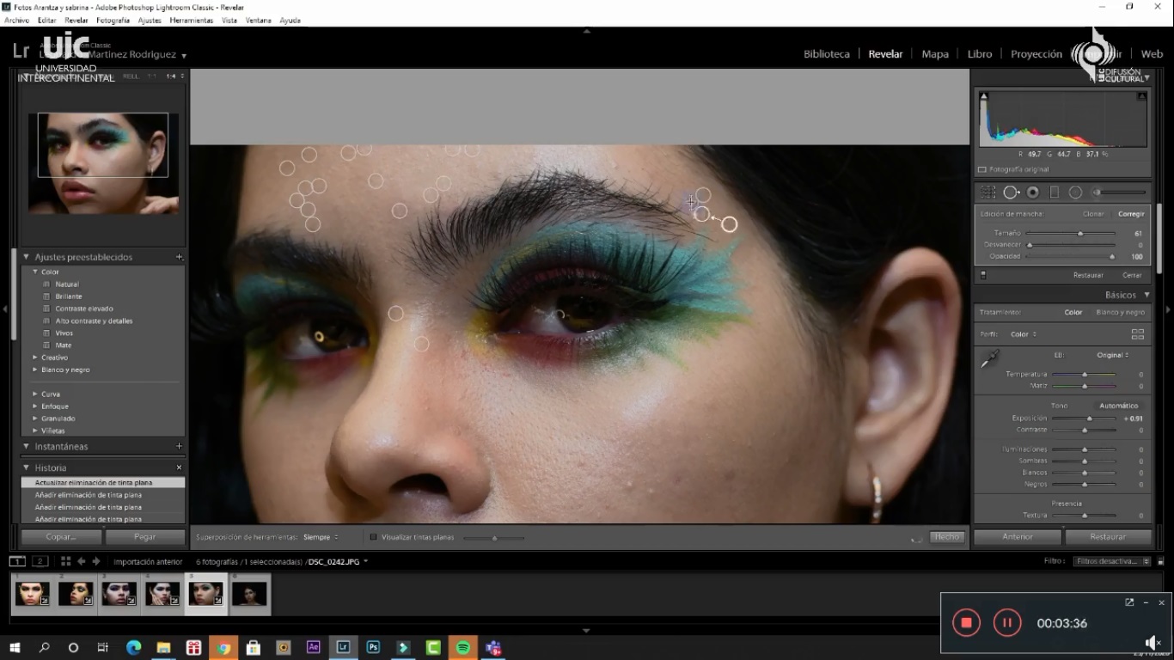The image size is (1174, 660).
Task: Open Microsoft Edge from taskbar
Action: pyautogui.click(x=133, y=647)
